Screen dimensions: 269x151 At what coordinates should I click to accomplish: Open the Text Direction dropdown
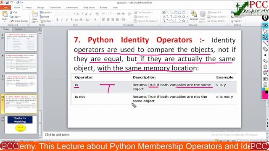click(x=143, y=12)
